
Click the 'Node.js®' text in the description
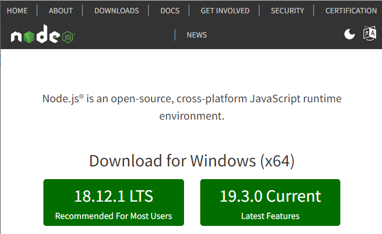[63, 98]
